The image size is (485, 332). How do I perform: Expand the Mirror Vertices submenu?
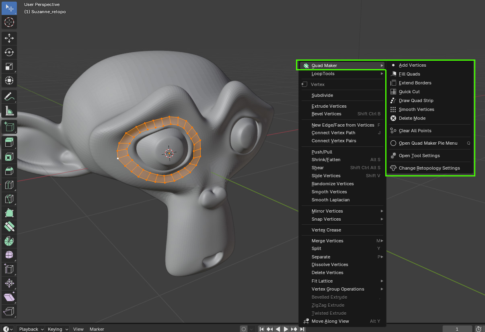pos(342,211)
